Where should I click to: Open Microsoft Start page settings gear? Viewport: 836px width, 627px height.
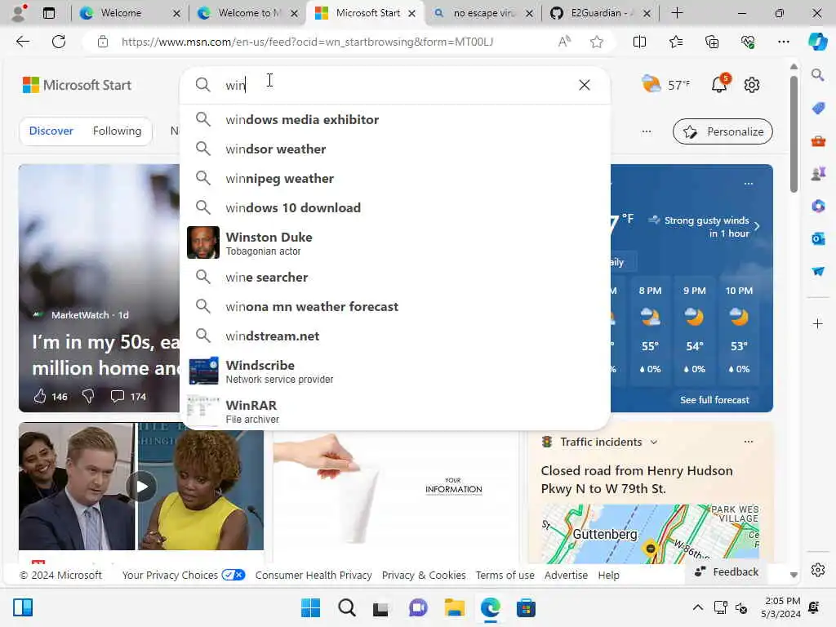coord(752,85)
